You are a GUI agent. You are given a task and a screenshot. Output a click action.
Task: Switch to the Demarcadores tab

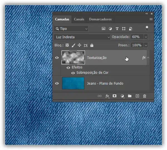pyautogui.click(x=100, y=19)
